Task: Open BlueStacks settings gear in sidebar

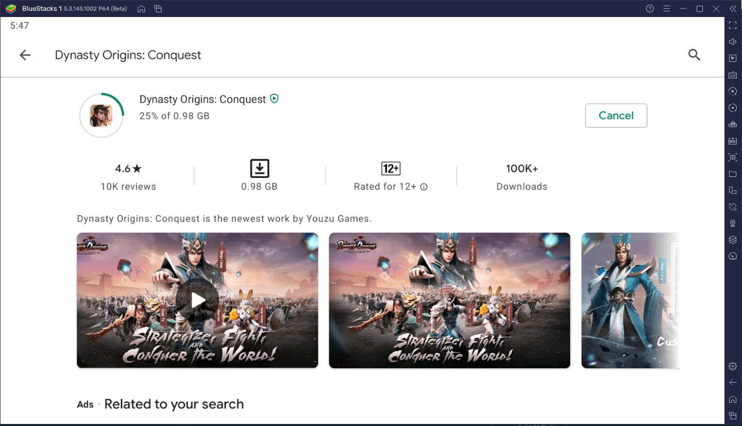Action: tap(732, 366)
